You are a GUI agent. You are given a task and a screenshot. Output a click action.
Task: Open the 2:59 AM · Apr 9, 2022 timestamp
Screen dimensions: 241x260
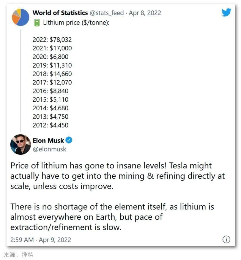click(41, 240)
